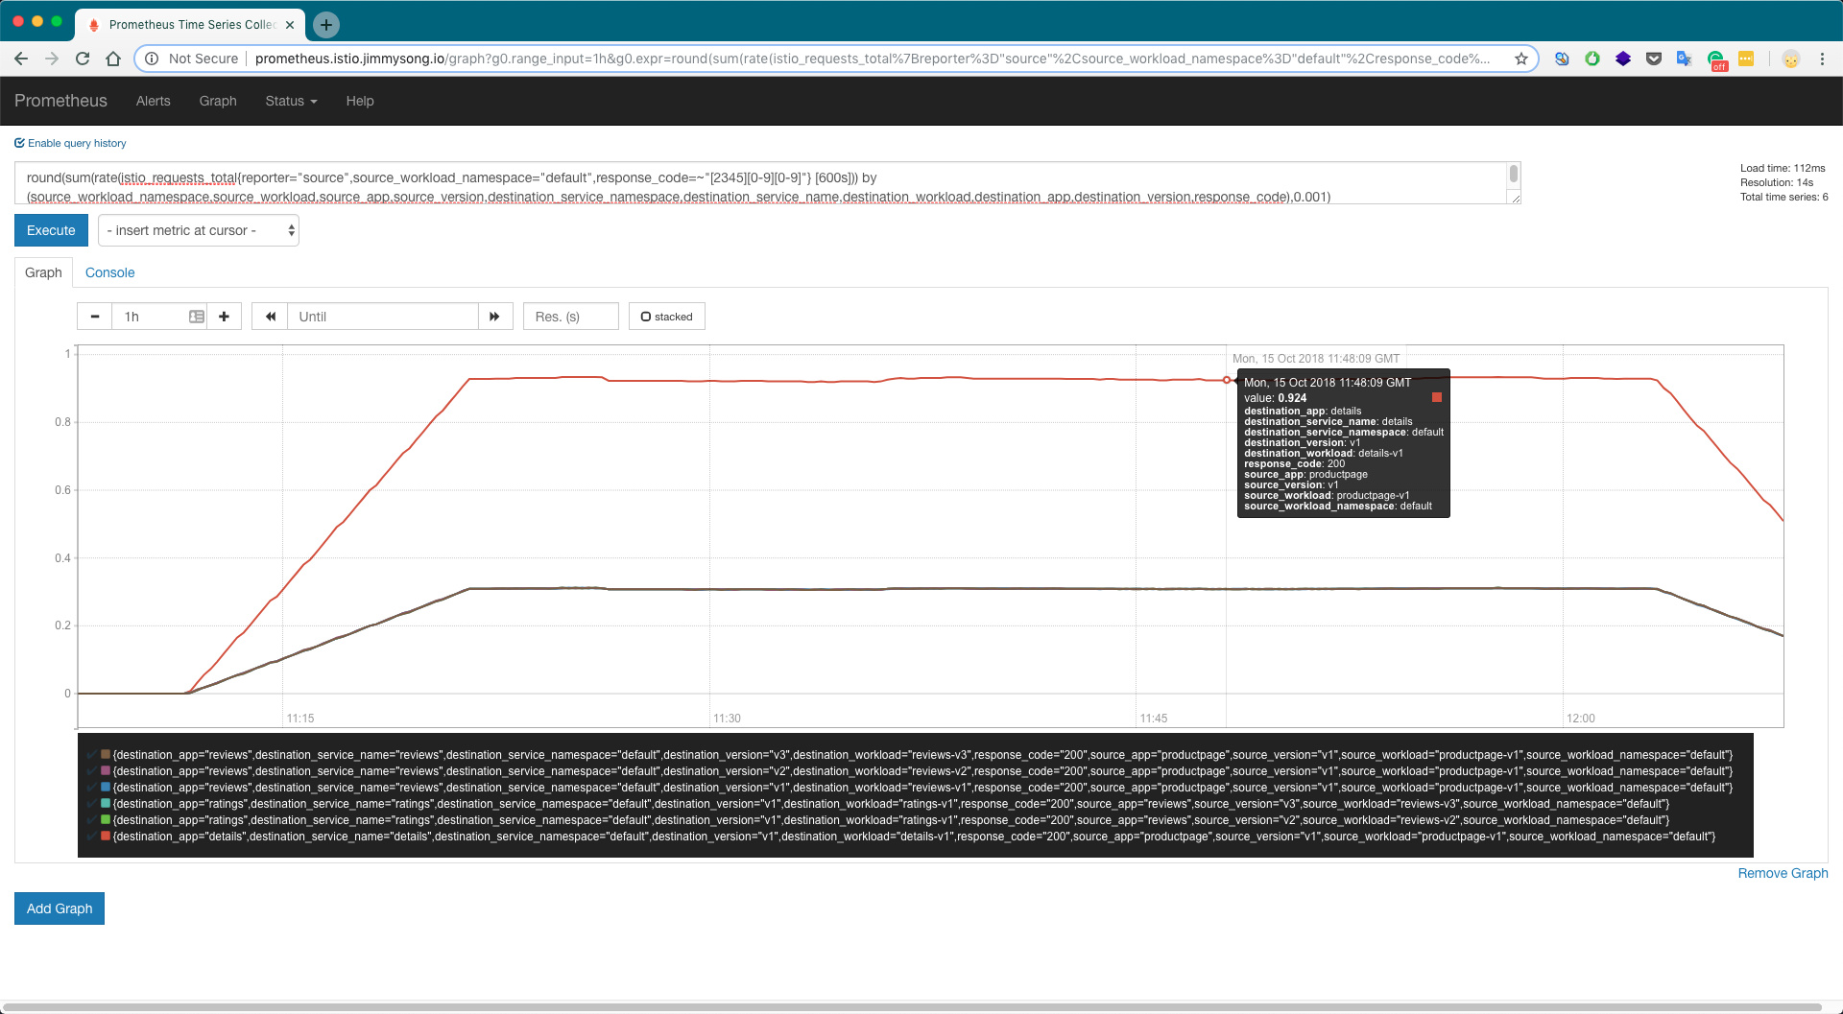Open Alerts from the navigation bar
The height and width of the screenshot is (1014, 1843).
(x=153, y=101)
